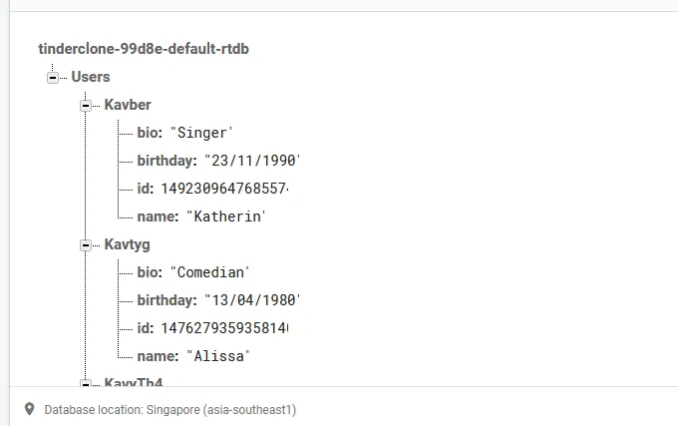Click the database location pin icon
678x426 pixels.
29,409
